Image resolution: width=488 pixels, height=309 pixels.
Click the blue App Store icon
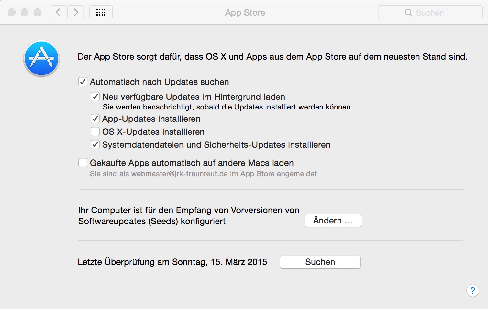pos(41,59)
